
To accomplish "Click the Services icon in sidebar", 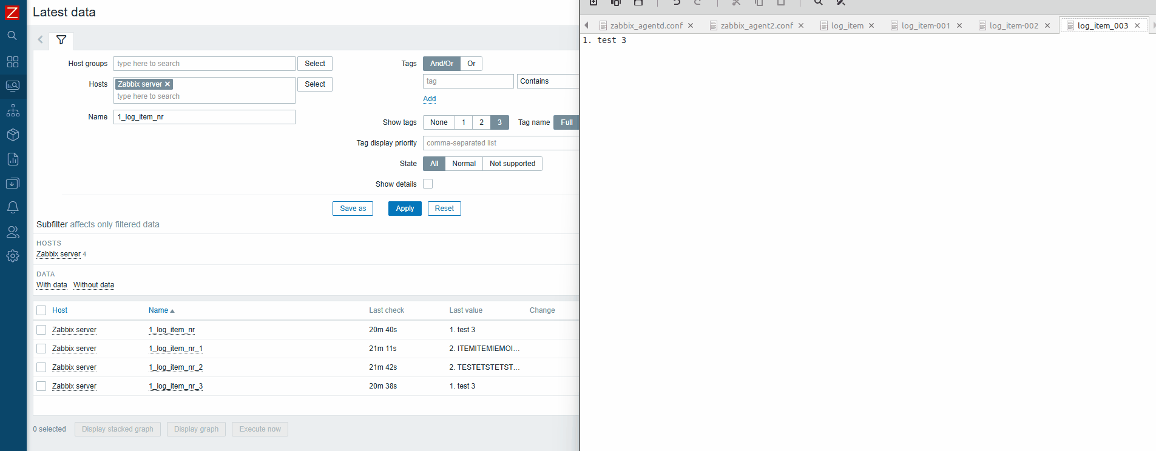I will (x=12, y=111).
